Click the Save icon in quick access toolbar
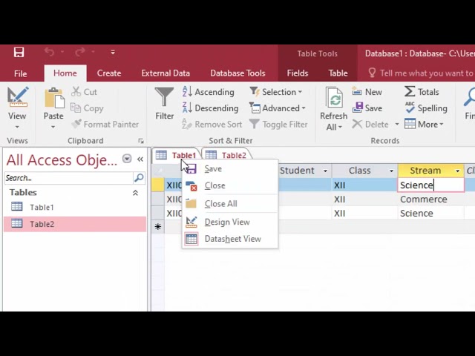Screen dimensions: 475x356 click(19, 52)
